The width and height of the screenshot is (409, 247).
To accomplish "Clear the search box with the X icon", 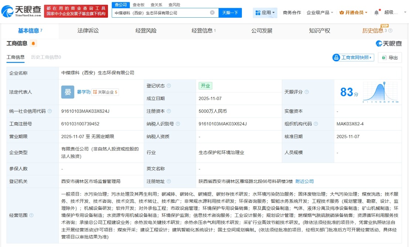I will click(212, 13).
